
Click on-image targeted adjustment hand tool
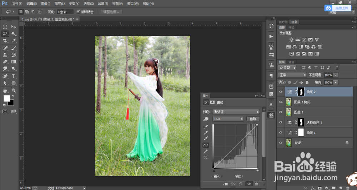[206, 119]
